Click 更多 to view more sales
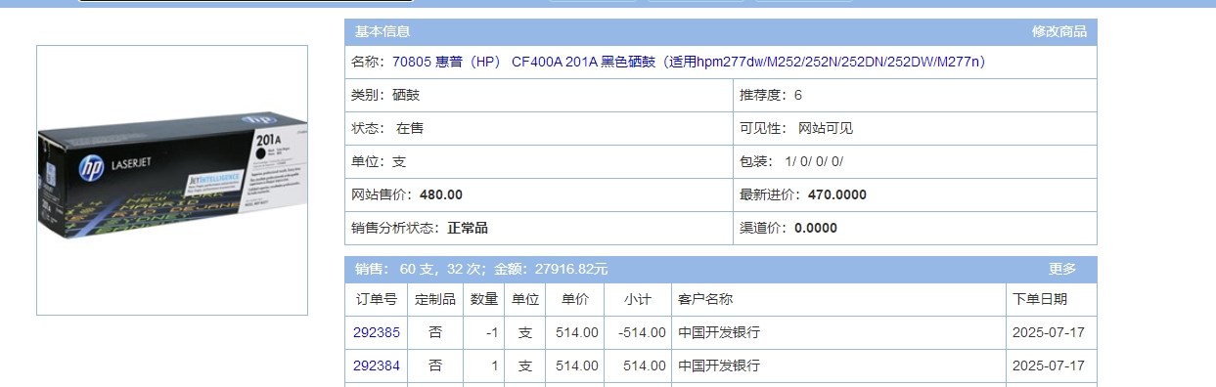The height and width of the screenshot is (387, 1216). 1062,269
